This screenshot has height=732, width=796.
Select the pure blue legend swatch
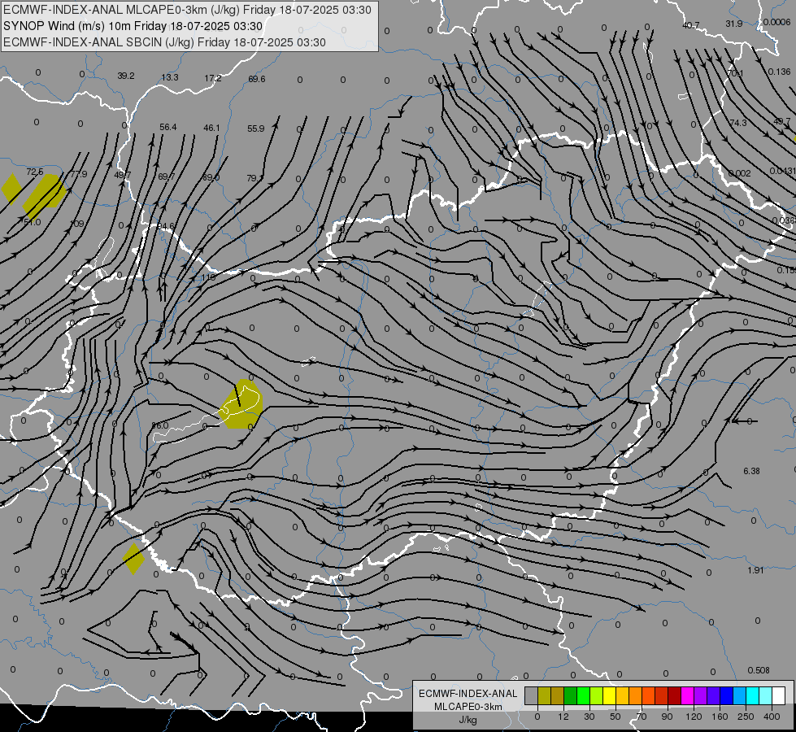tap(726, 695)
